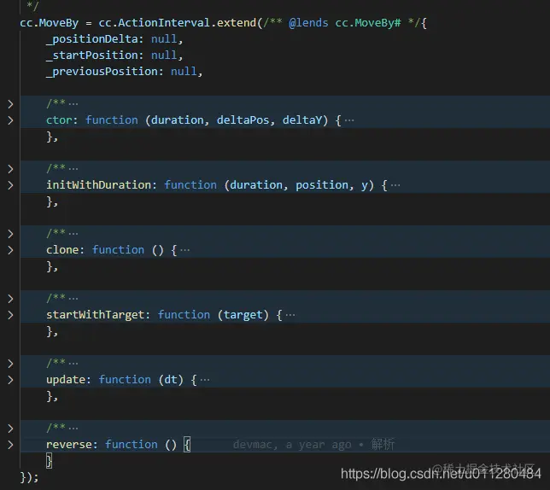Click the initWithDuration property name
This screenshot has height=490, width=550.
coord(98,185)
